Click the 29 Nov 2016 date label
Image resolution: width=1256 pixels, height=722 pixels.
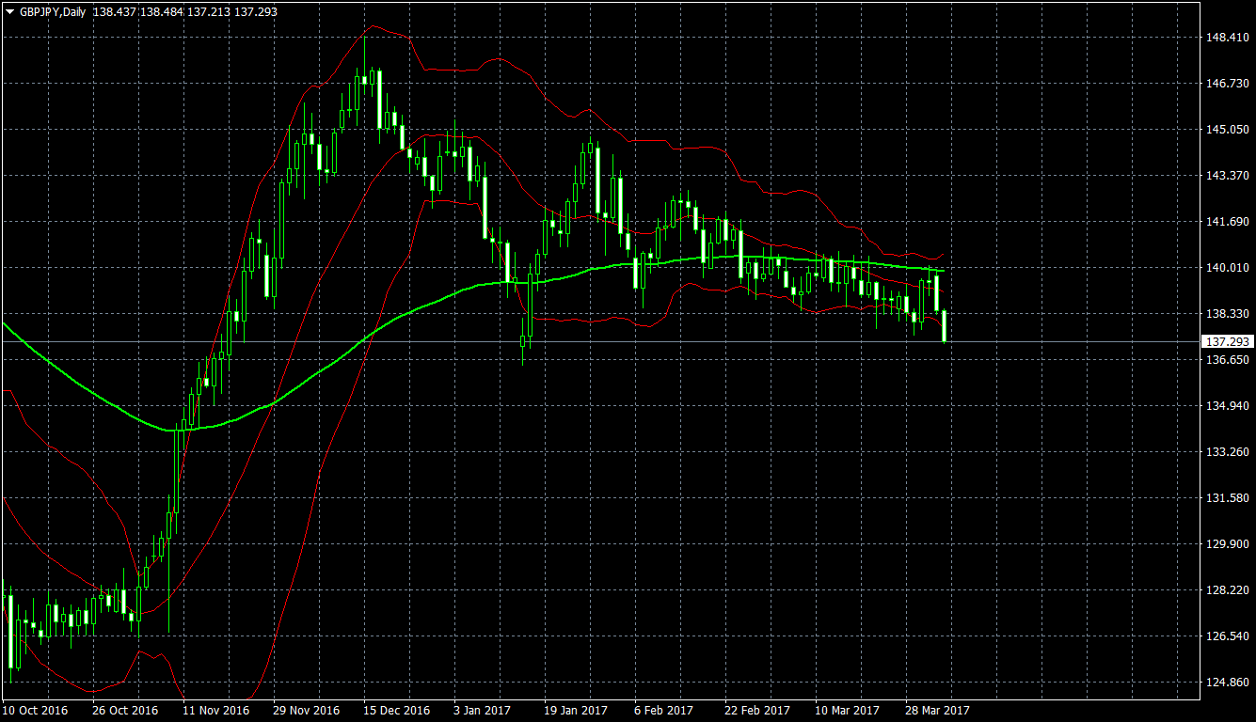306,711
